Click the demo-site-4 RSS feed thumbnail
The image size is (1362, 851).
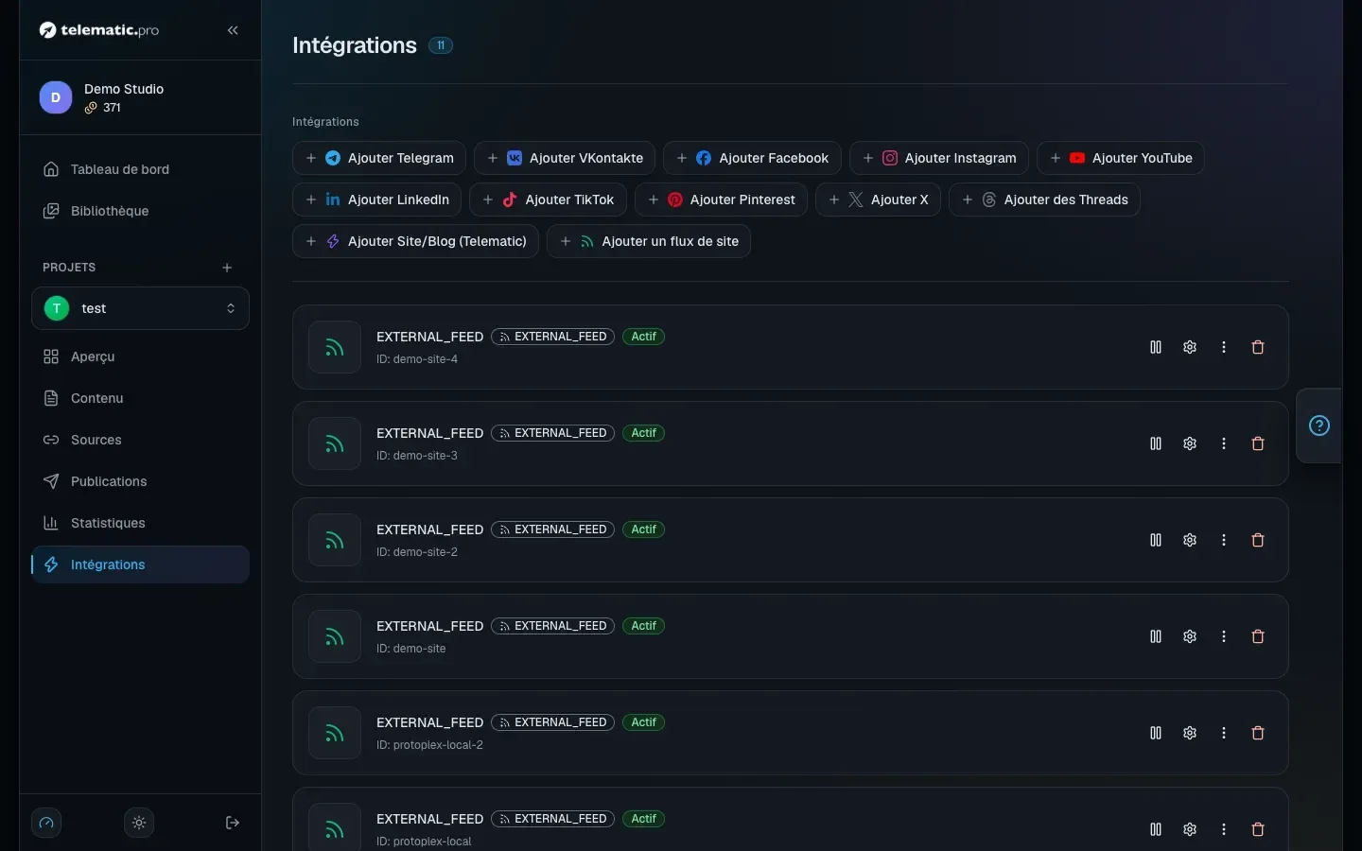(335, 347)
